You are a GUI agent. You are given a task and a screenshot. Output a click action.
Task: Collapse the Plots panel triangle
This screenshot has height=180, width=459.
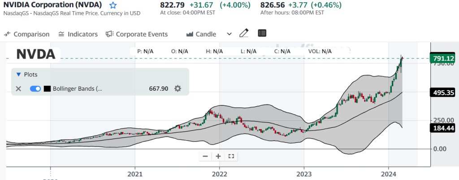(x=18, y=75)
